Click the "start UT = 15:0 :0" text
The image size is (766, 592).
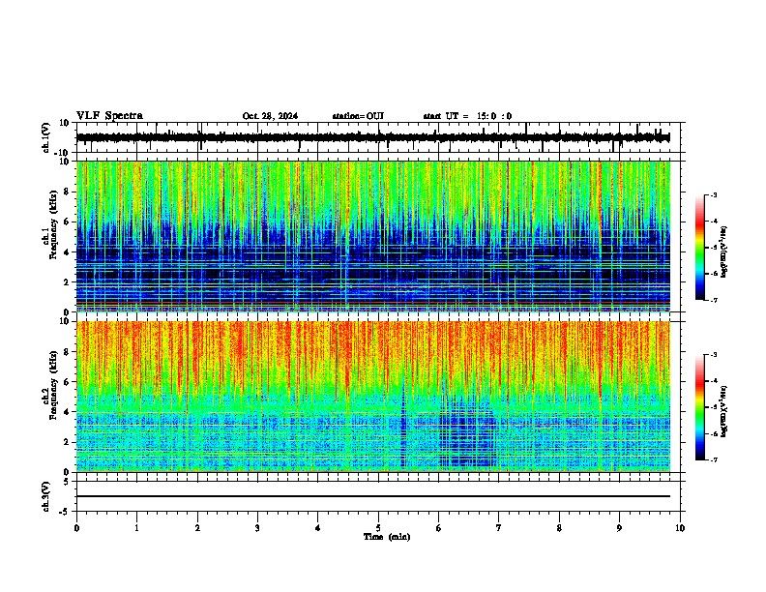pos(467,116)
